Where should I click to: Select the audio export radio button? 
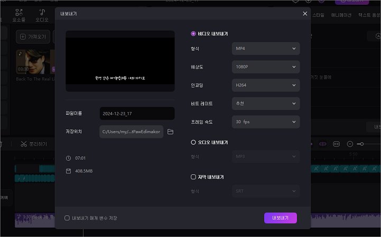pos(193,142)
